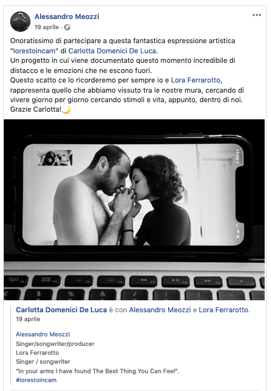
Task: Click the moon emoji after Grazie Carlotta
Action: pos(66,110)
